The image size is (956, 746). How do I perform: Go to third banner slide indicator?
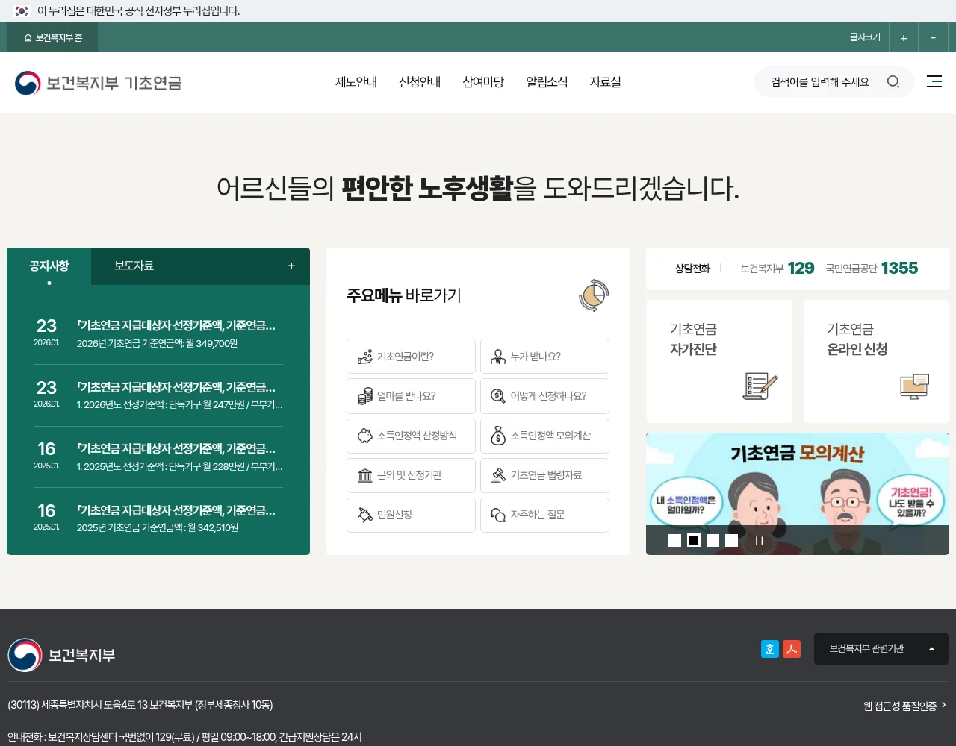[x=713, y=540]
